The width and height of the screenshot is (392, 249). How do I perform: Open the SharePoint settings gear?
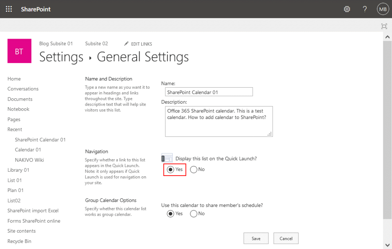click(347, 9)
